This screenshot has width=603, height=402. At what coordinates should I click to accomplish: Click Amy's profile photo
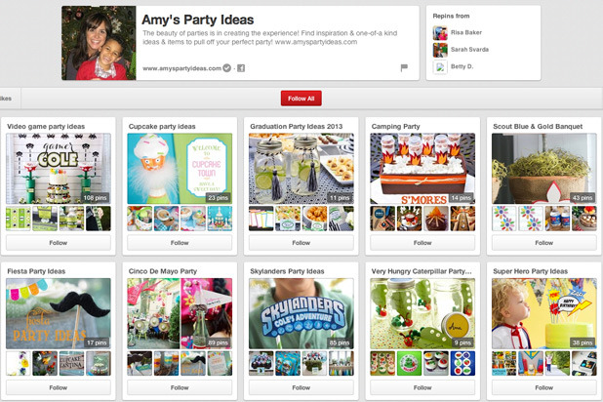[x=99, y=43]
